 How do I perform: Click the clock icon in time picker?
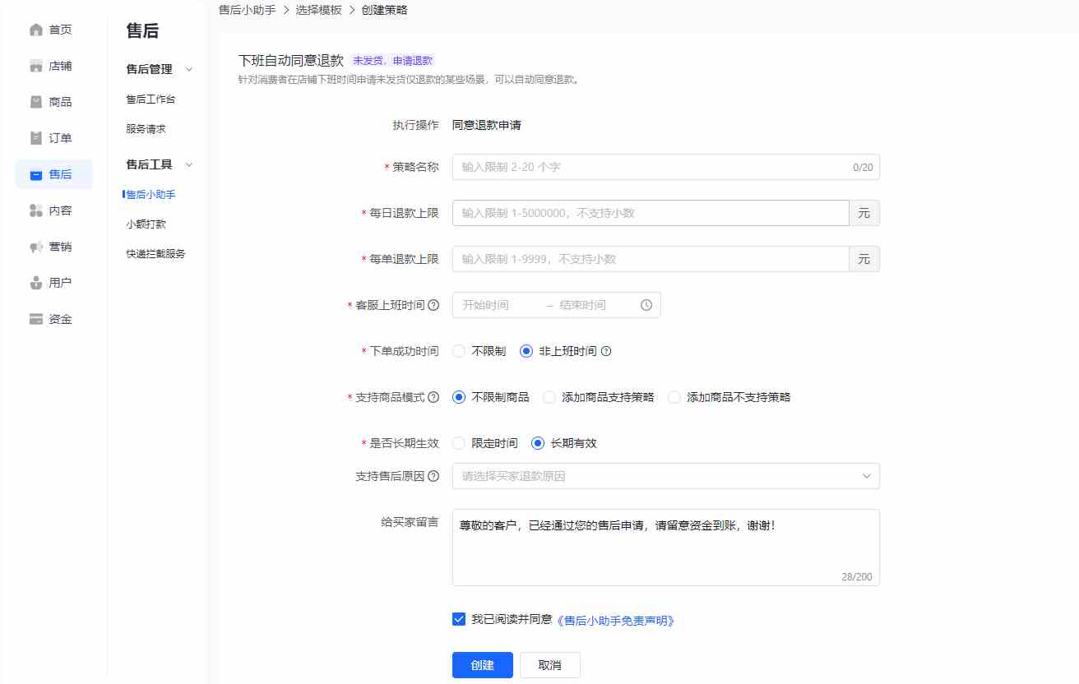646,305
